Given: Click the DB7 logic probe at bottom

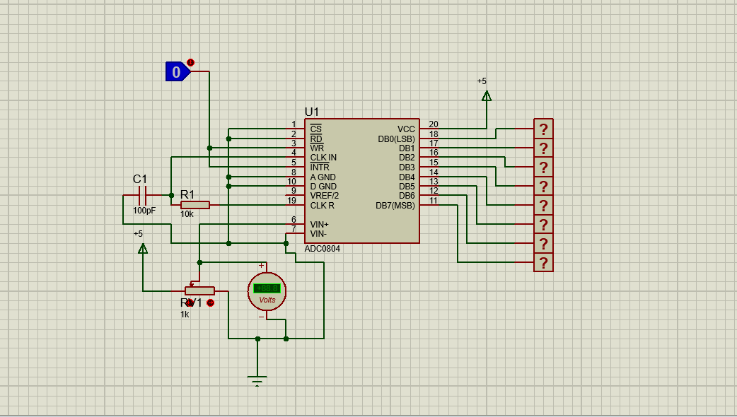Looking at the screenshot, I should tap(543, 262).
